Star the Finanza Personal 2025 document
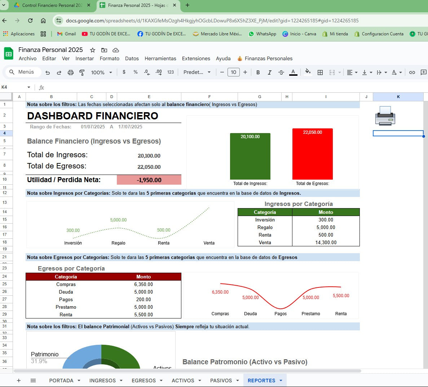This screenshot has height=387, width=428. point(93,50)
